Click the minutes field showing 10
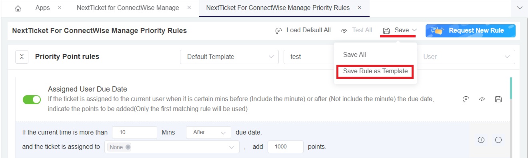Image resolution: width=528 pixels, height=158 pixels. [x=134, y=133]
